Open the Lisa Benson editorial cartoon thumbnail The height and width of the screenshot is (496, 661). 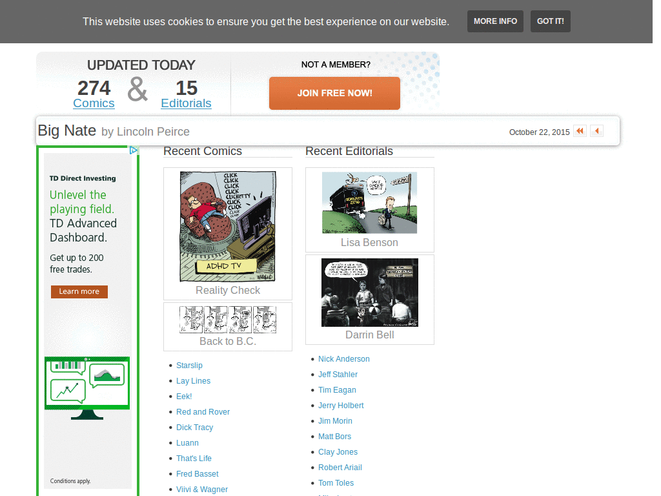[x=370, y=203]
